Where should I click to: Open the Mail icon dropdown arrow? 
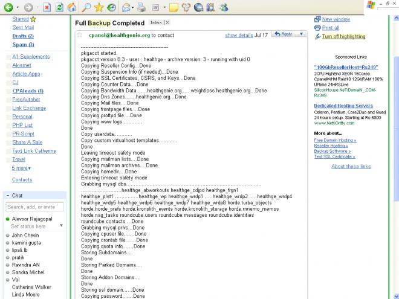[x=133, y=7]
